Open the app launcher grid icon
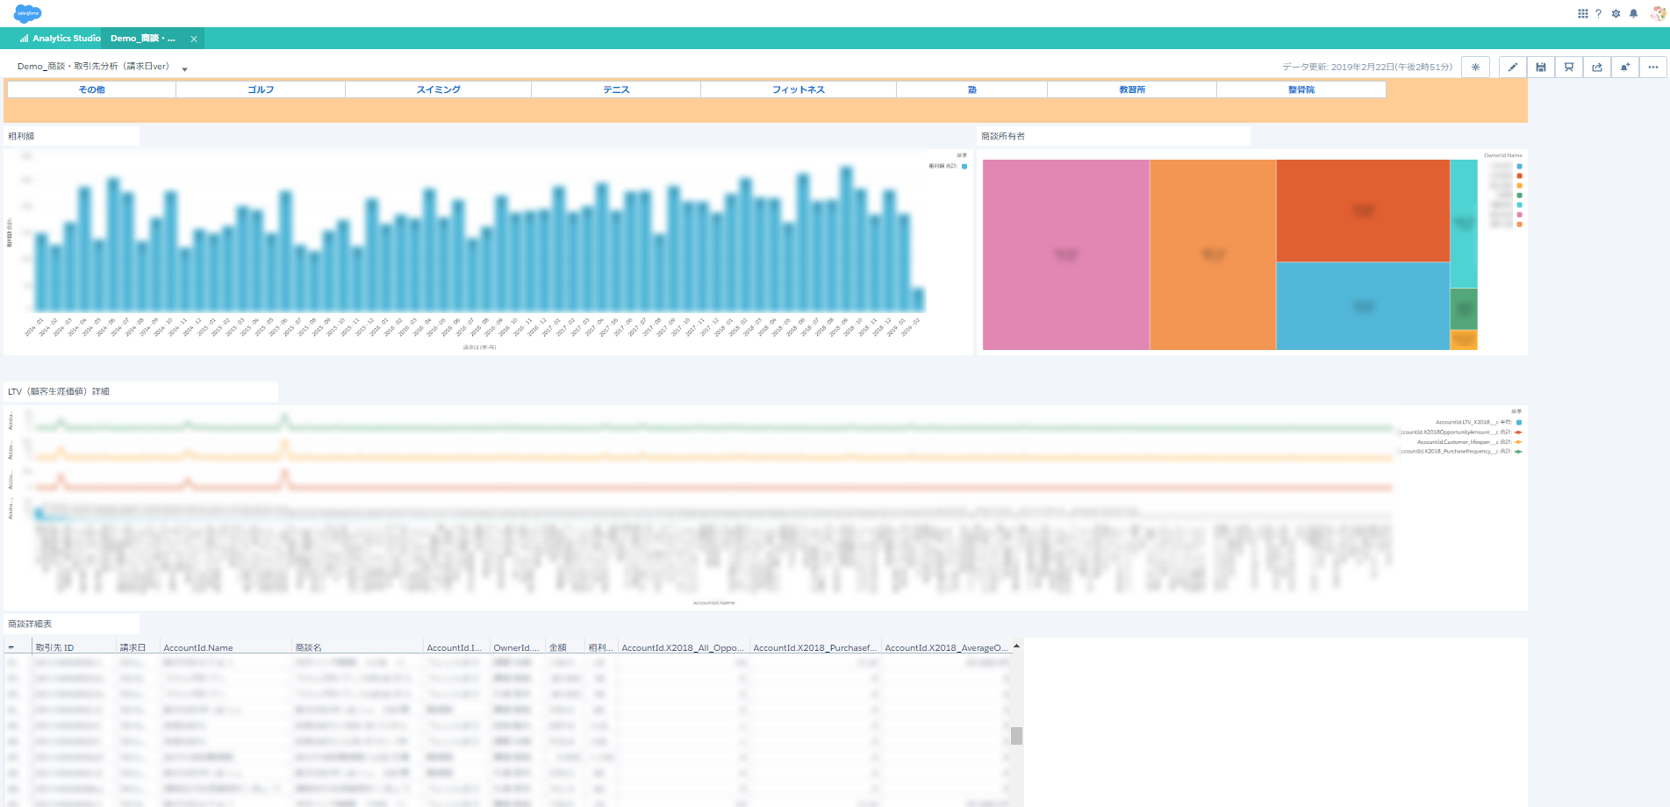 (1582, 14)
